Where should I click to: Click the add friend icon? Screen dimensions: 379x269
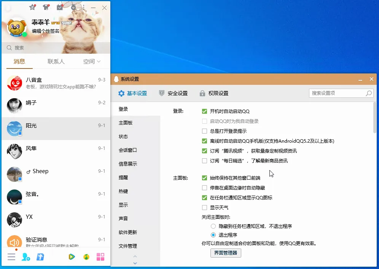click(25, 257)
